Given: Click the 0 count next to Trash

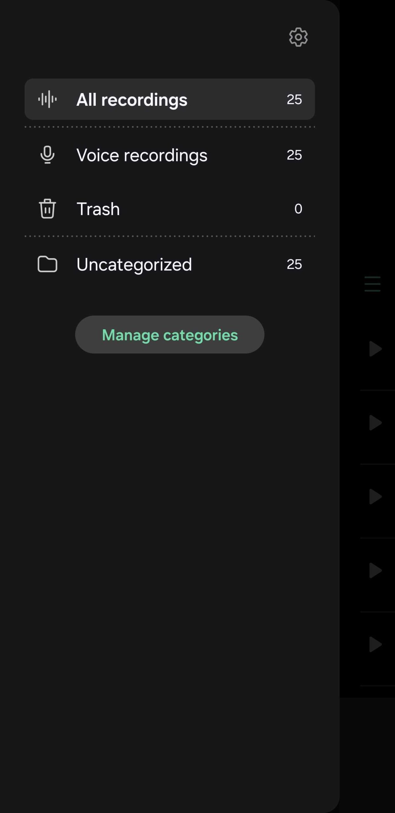Looking at the screenshot, I should pyautogui.click(x=298, y=209).
